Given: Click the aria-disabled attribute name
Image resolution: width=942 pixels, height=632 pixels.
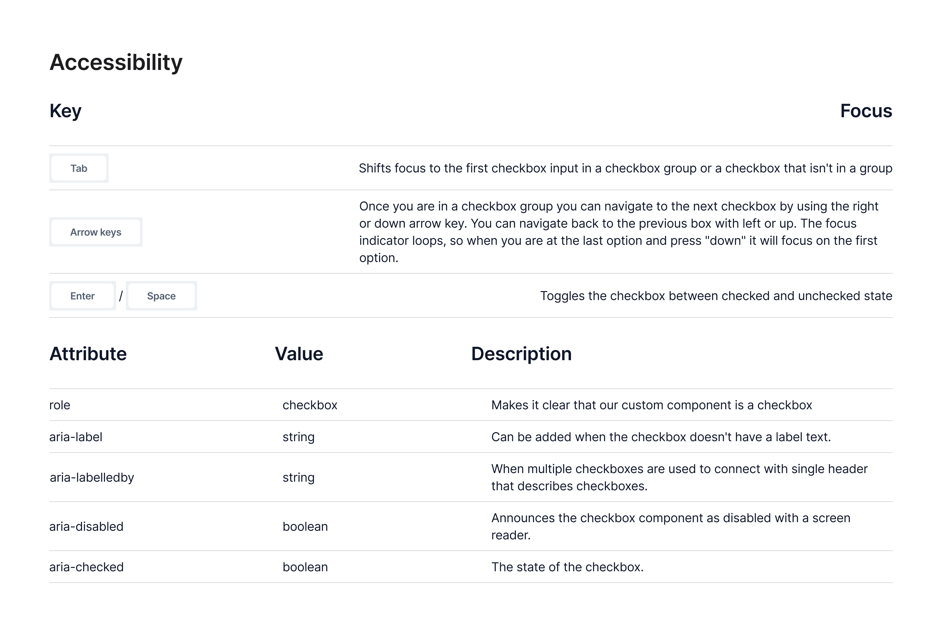Looking at the screenshot, I should 86,527.
